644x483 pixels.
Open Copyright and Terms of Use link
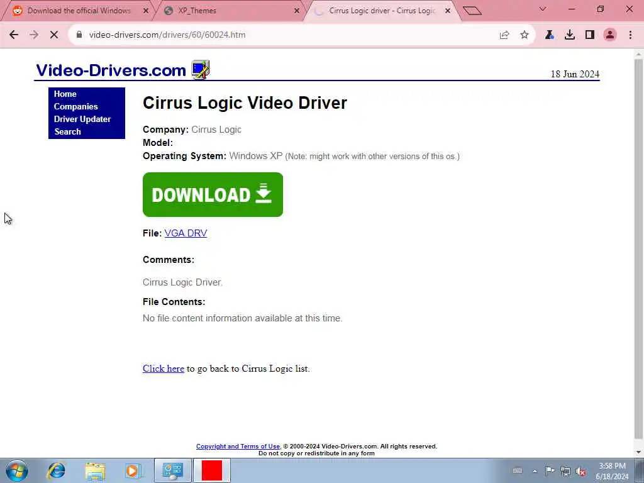coord(238,447)
